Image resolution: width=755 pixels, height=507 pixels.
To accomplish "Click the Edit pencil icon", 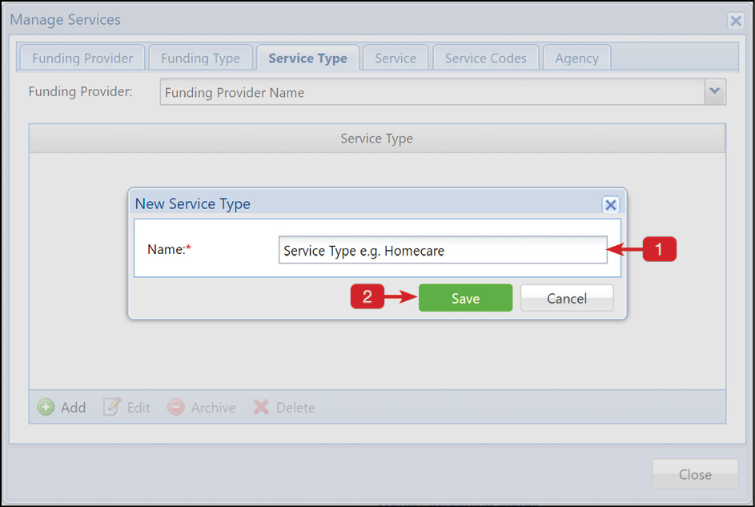I will click(x=112, y=407).
